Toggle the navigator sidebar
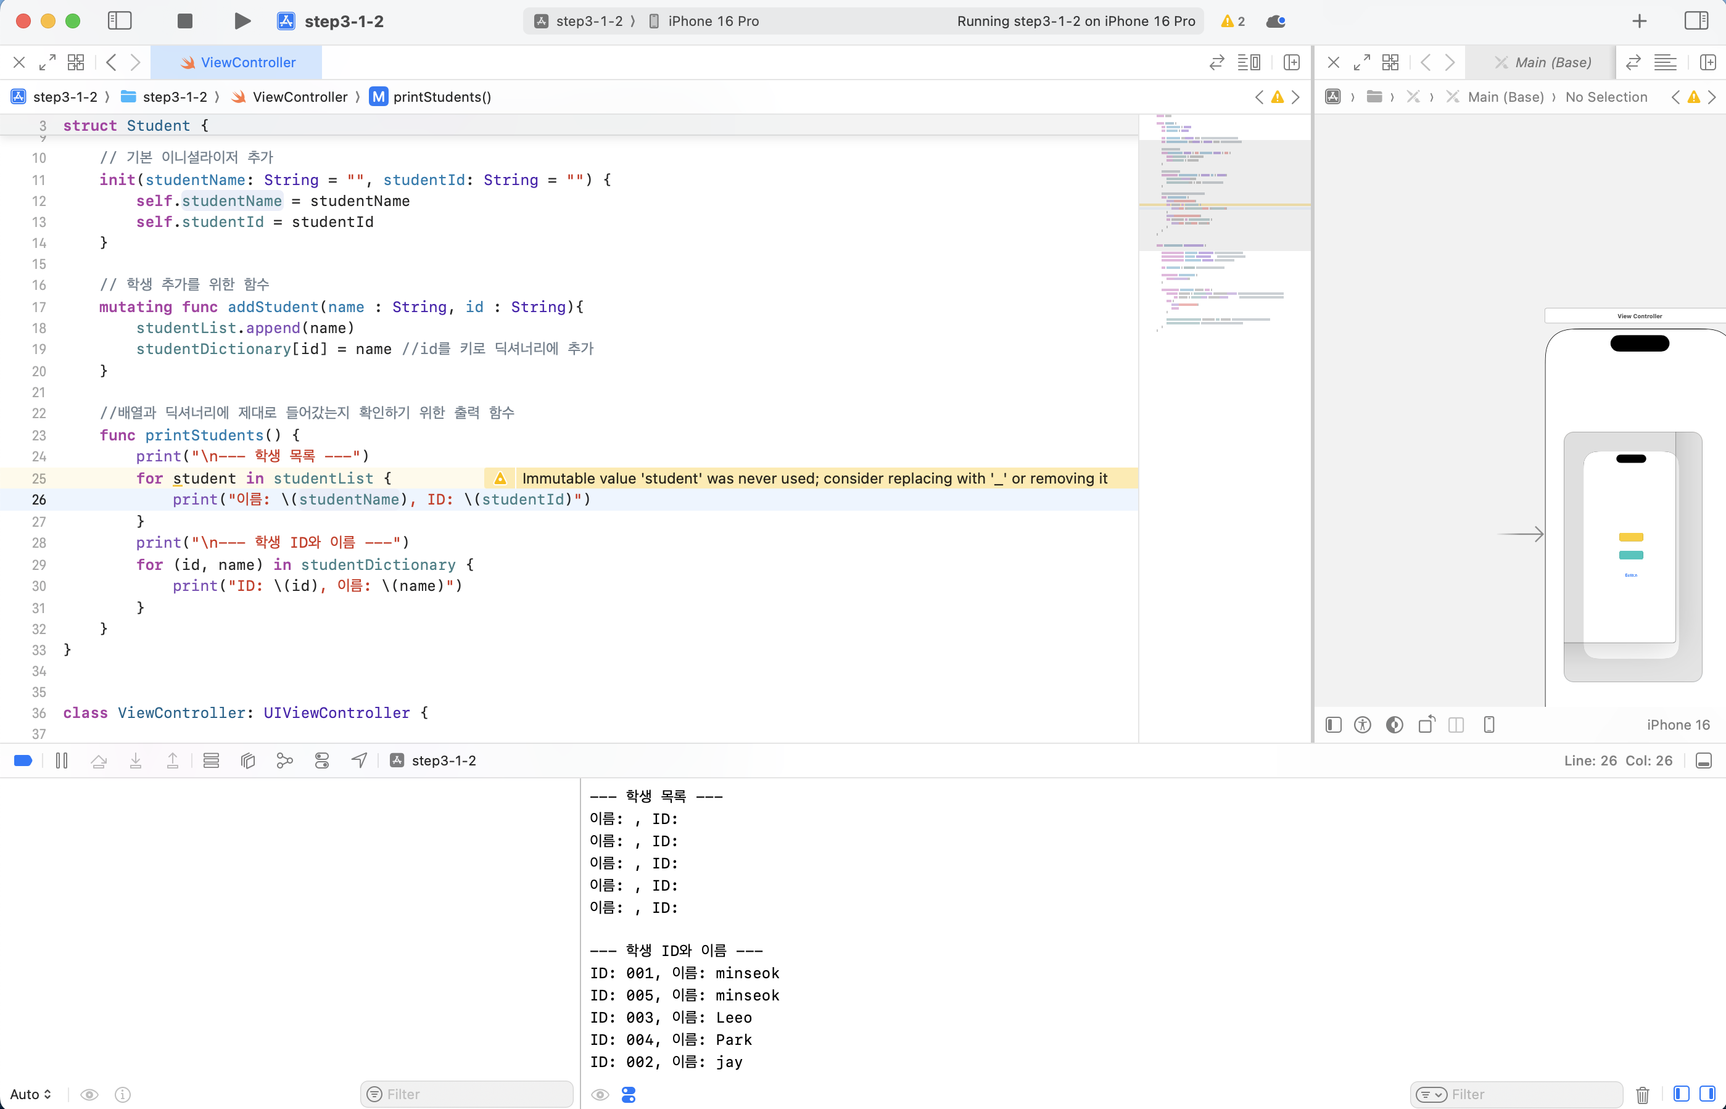 point(120,21)
